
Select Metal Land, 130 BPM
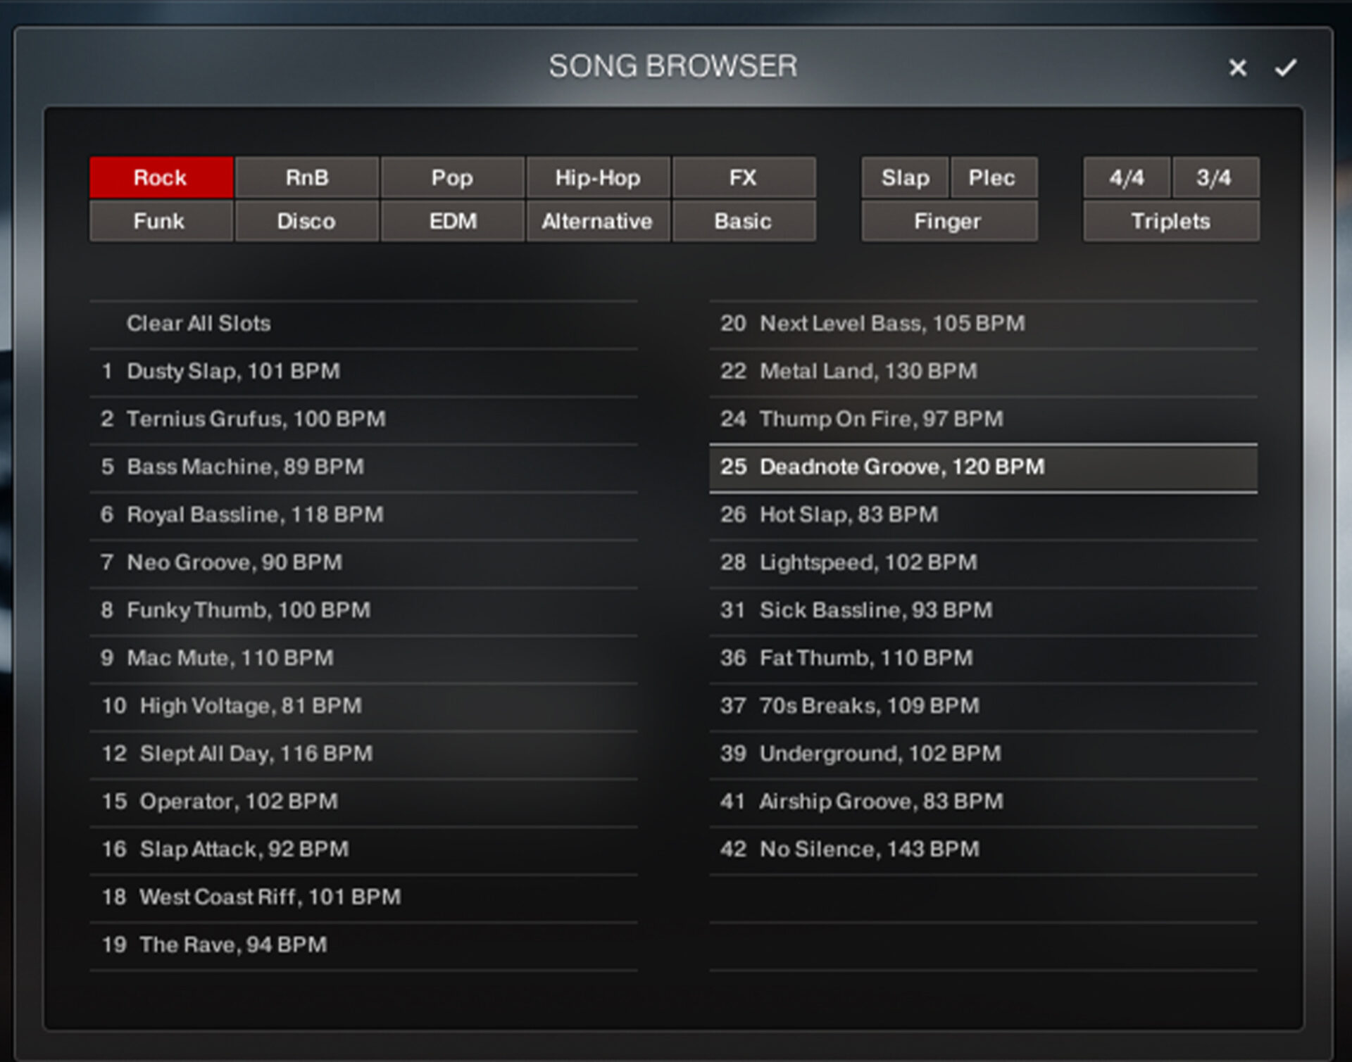point(868,371)
